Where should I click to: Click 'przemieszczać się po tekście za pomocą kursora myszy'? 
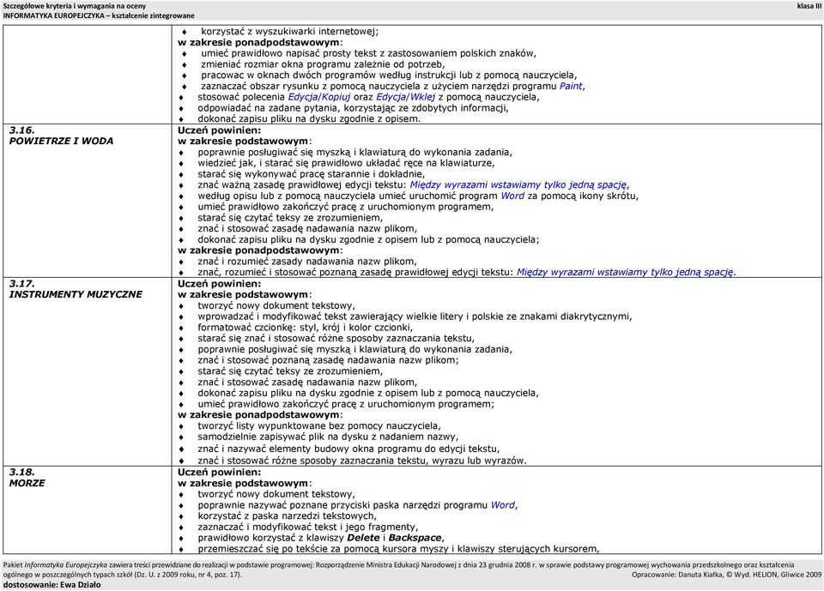[398, 549]
